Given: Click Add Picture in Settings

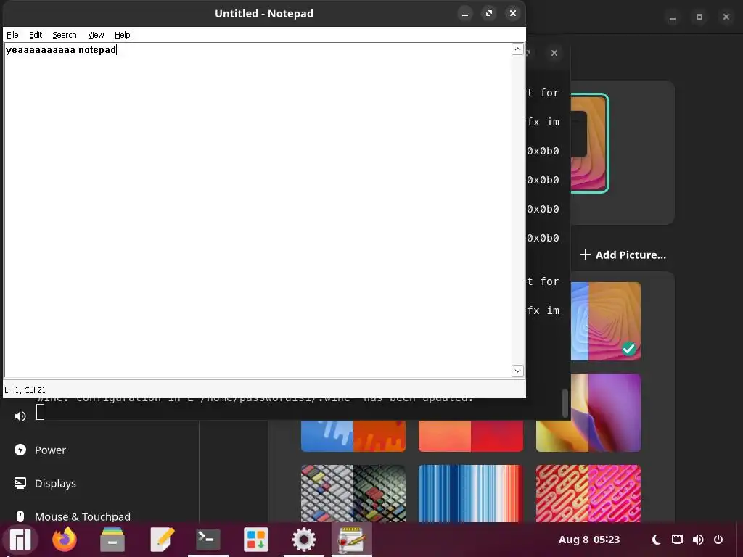Looking at the screenshot, I should [623, 255].
